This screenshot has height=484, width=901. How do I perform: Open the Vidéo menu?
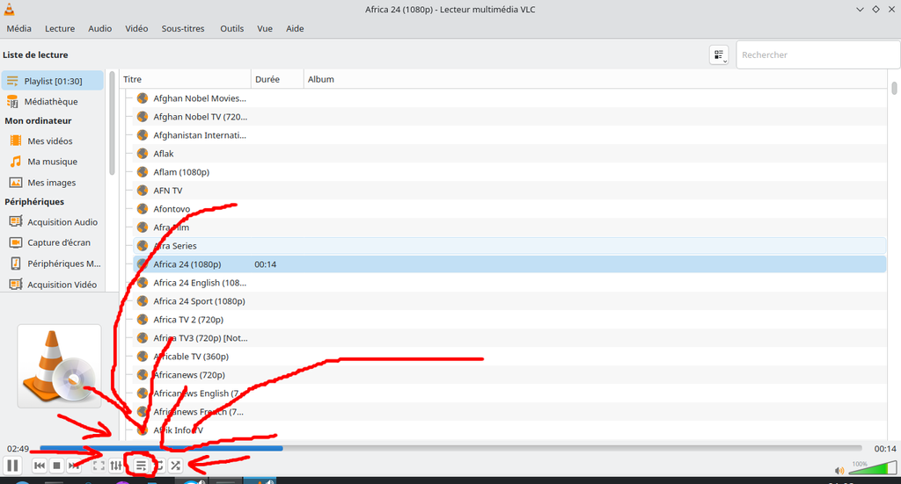(x=136, y=29)
